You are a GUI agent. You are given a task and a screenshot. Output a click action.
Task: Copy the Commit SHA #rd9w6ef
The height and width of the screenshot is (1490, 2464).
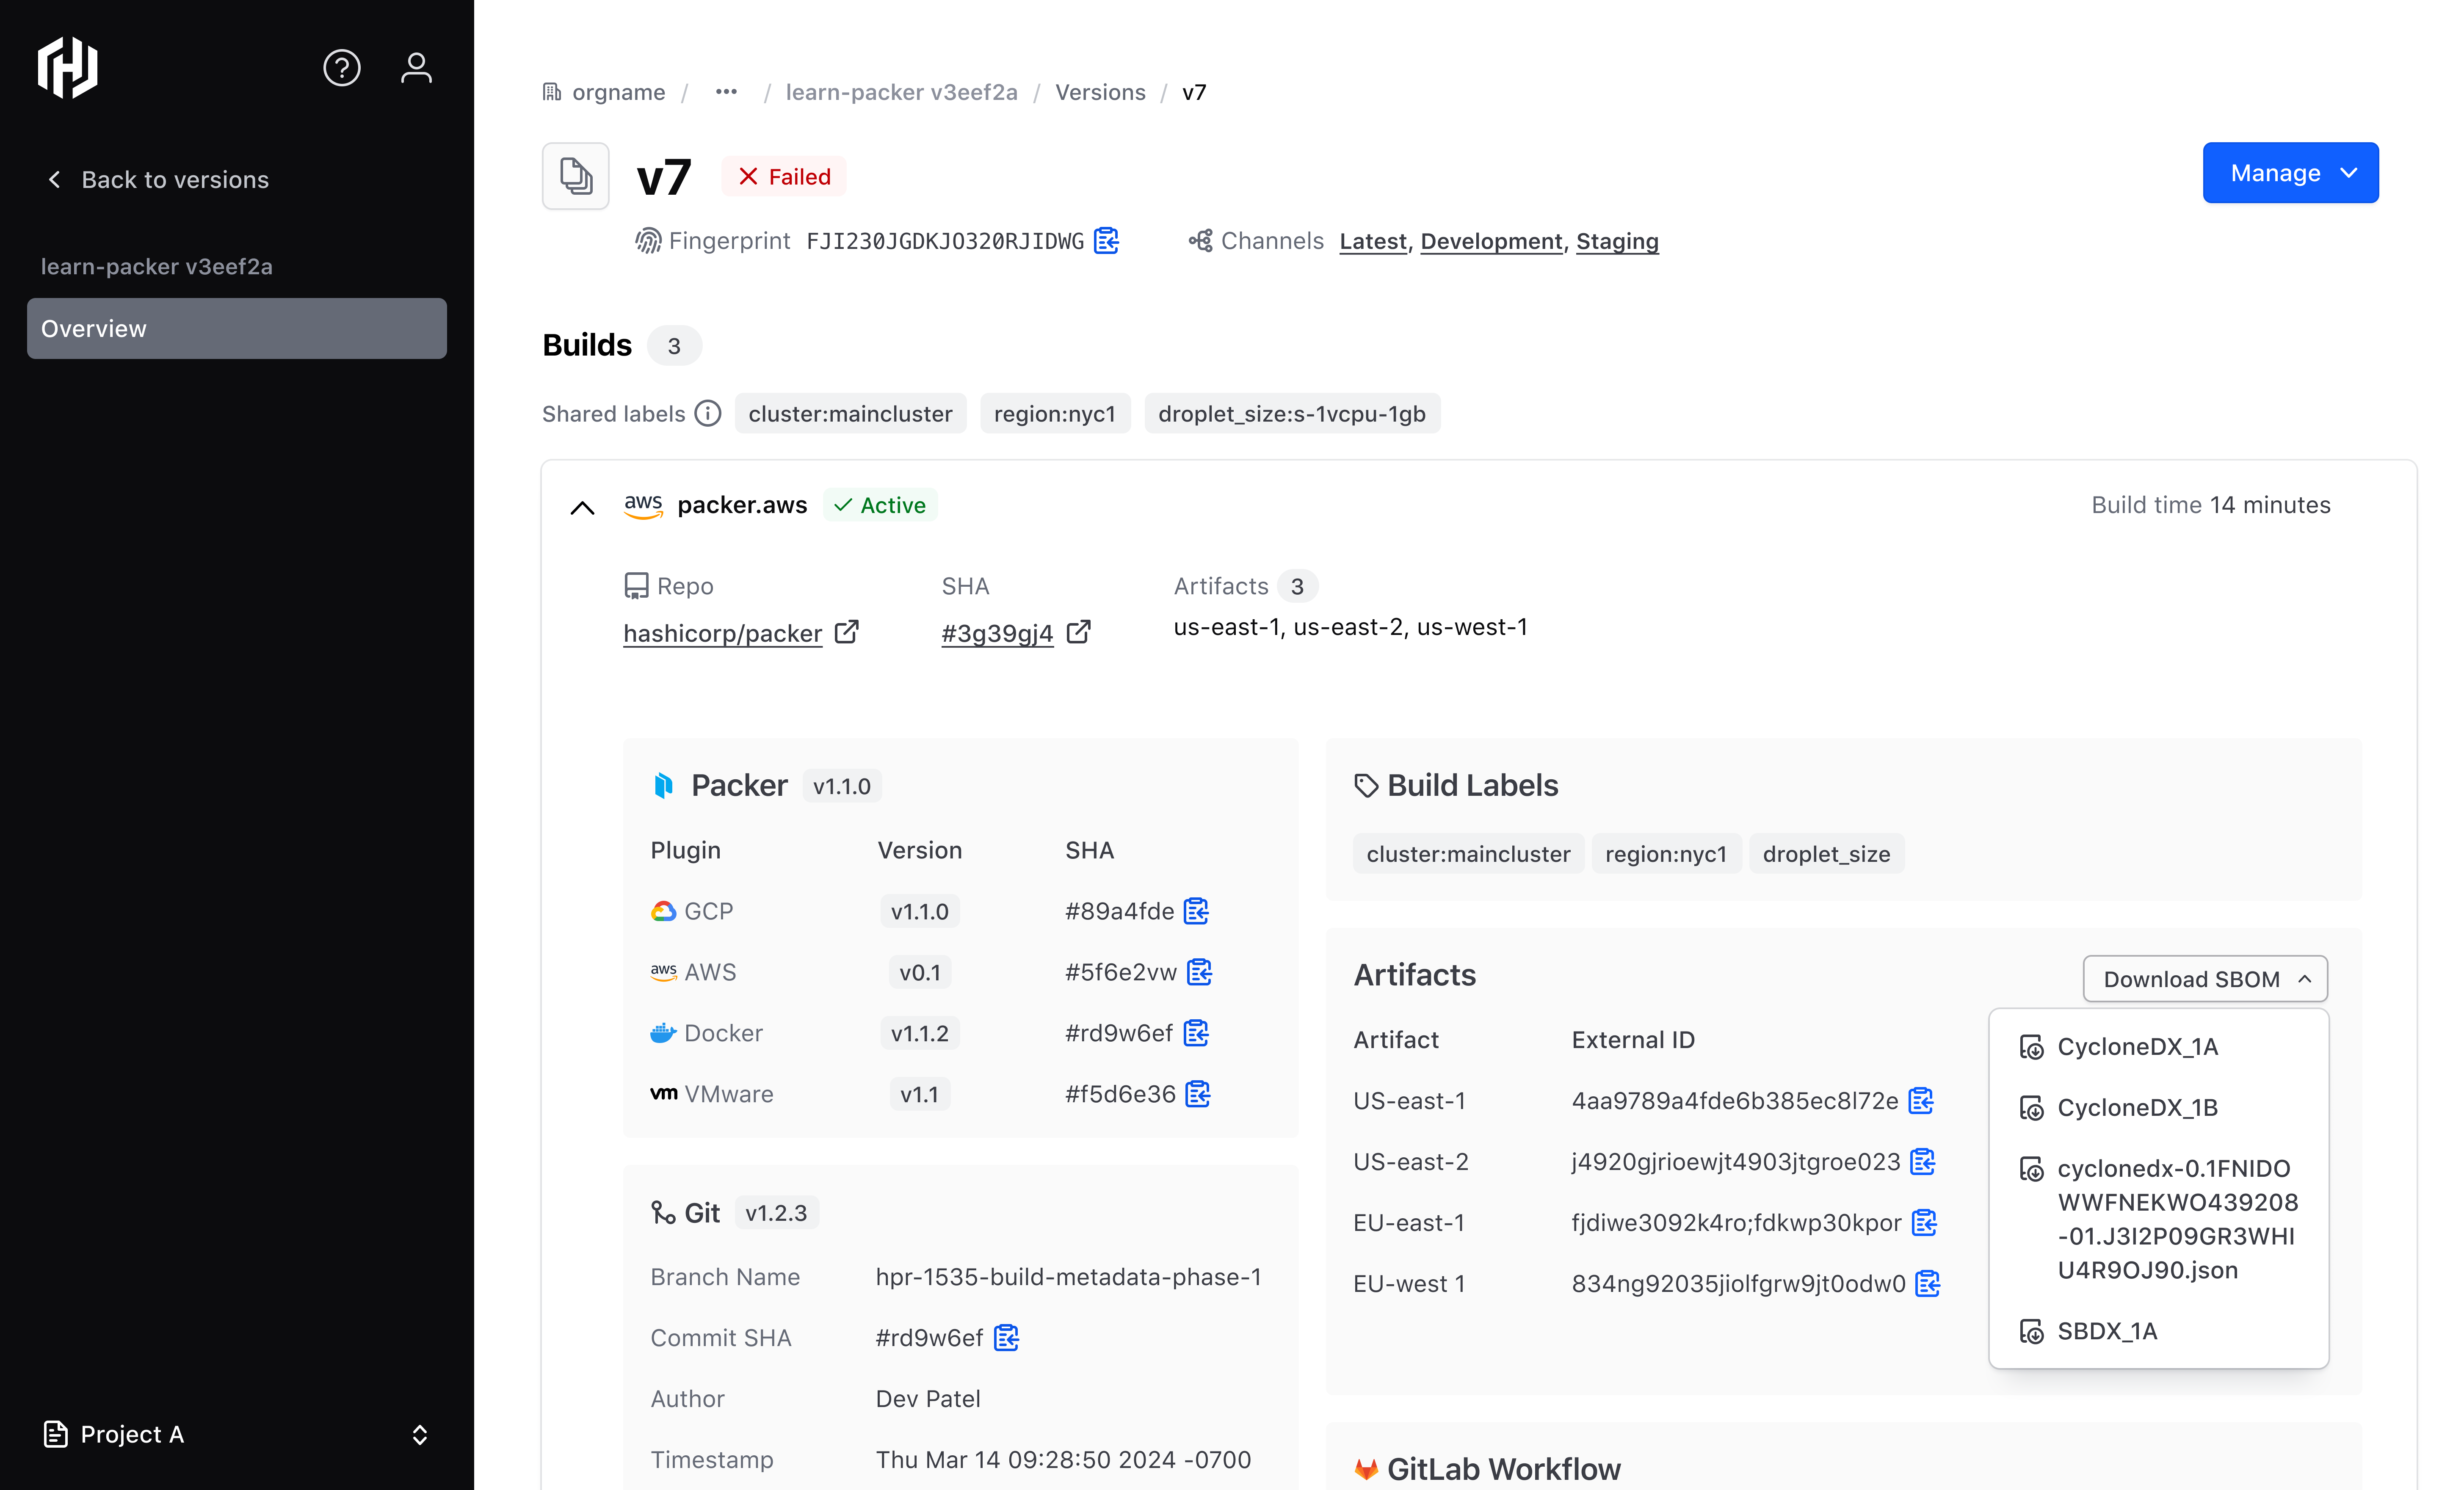coord(1006,1338)
